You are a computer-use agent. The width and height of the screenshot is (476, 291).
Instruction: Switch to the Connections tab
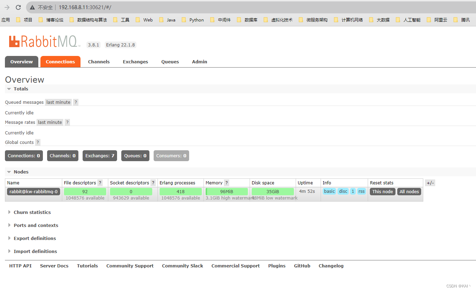(x=60, y=62)
